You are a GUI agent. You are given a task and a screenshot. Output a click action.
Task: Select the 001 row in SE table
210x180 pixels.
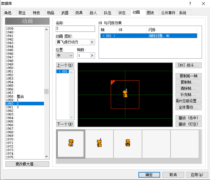tap(149, 36)
